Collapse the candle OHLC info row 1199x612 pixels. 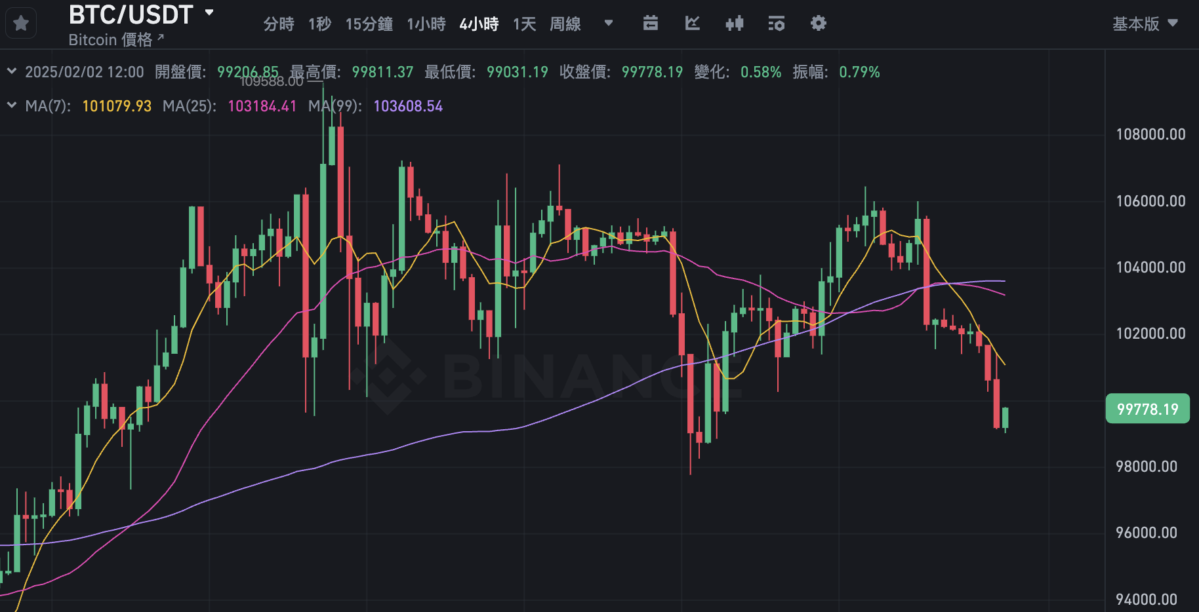tap(12, 71)
